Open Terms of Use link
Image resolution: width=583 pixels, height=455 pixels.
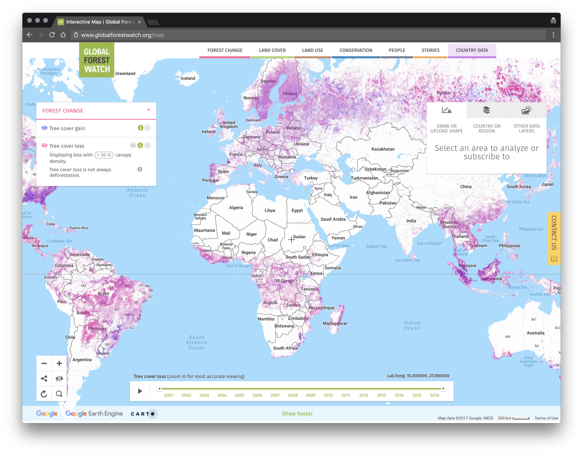pyautogui.click(x=546, y=418)
